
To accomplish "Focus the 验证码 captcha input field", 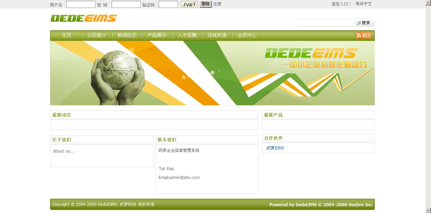I will point(168,4).
